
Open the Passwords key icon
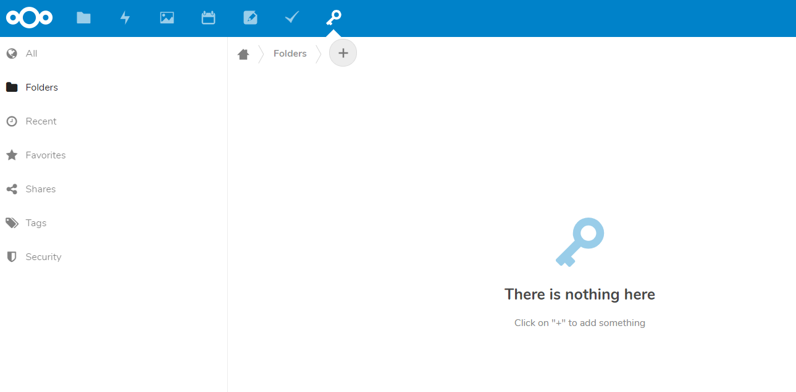(x=333, y=18)
